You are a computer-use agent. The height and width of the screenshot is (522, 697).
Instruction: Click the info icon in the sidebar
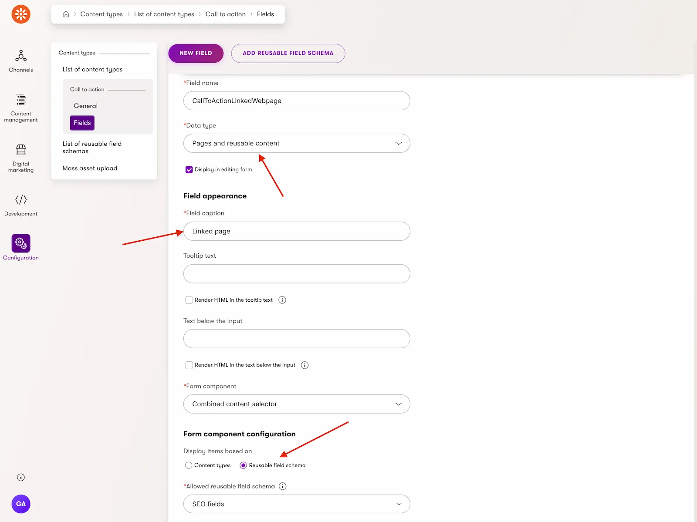(21, 477)
